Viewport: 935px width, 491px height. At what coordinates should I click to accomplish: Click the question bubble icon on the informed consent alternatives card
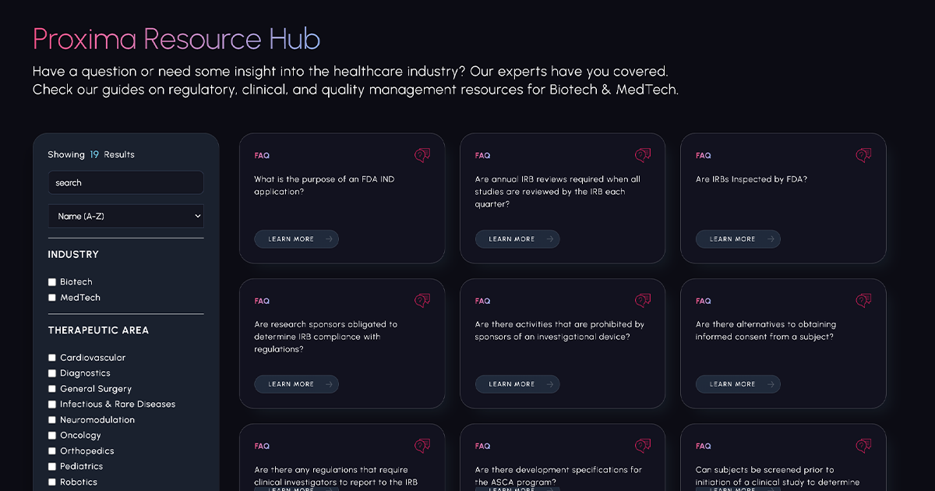click(x=863, y=300)
